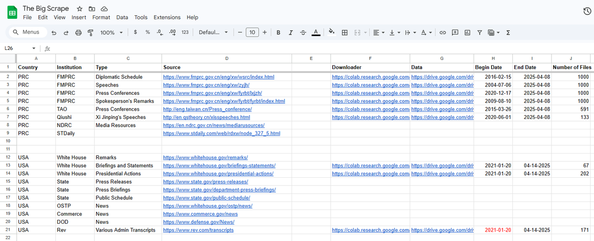The height and width of the screenshot is (241, 594).
Task: Open the Google Sheets home icon
Action: [11, 12]
